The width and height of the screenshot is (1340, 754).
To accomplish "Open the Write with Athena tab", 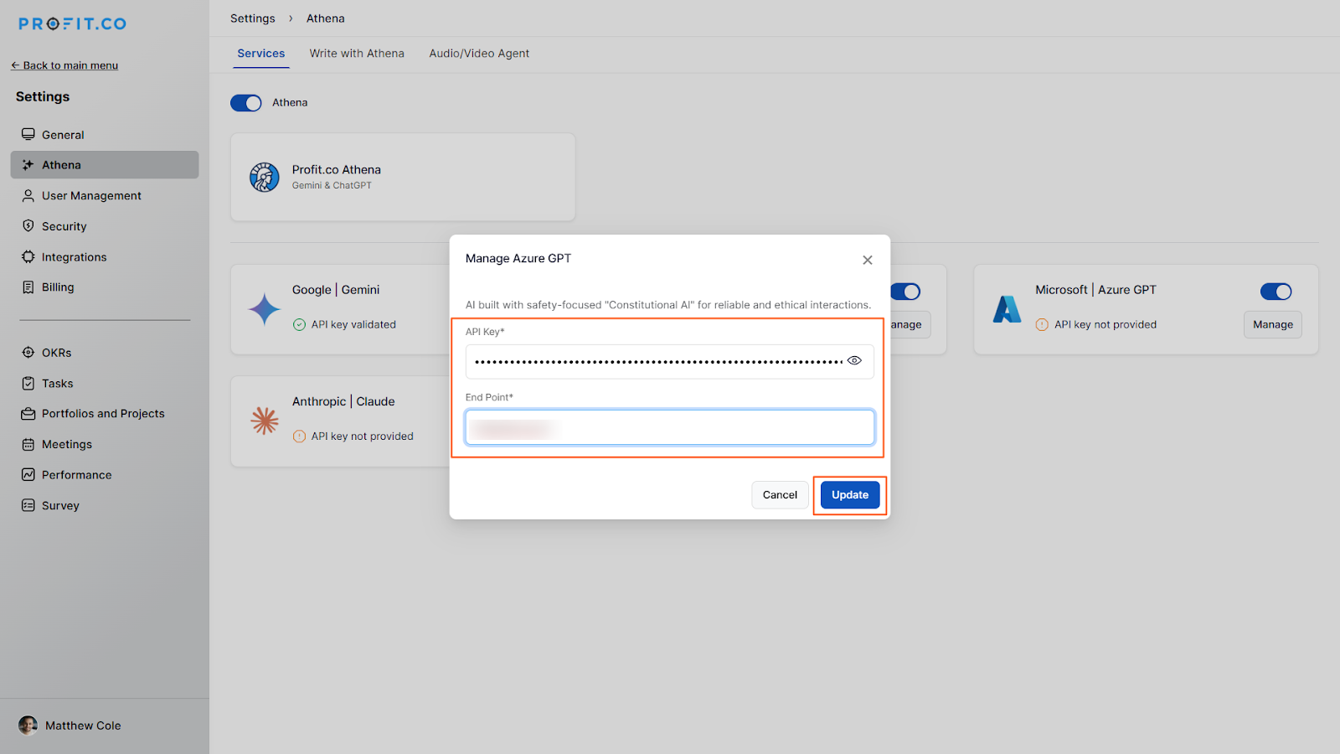I will (357, 54).
